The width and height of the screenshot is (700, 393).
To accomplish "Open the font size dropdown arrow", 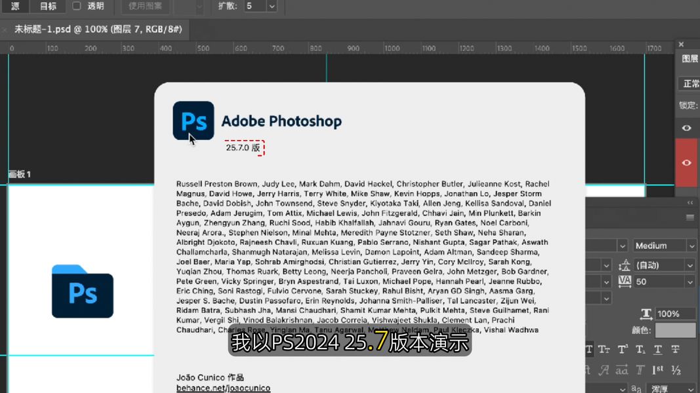I will click(606, 265).
